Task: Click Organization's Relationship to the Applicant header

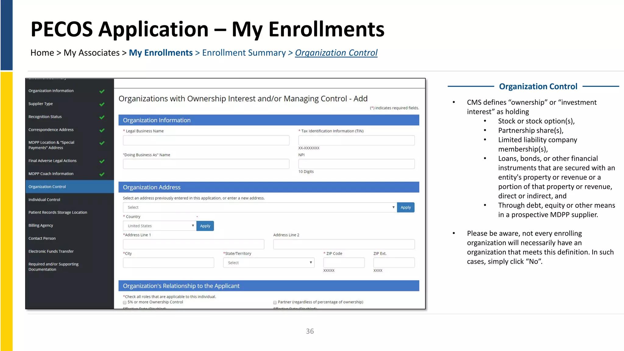Action: 269,286
